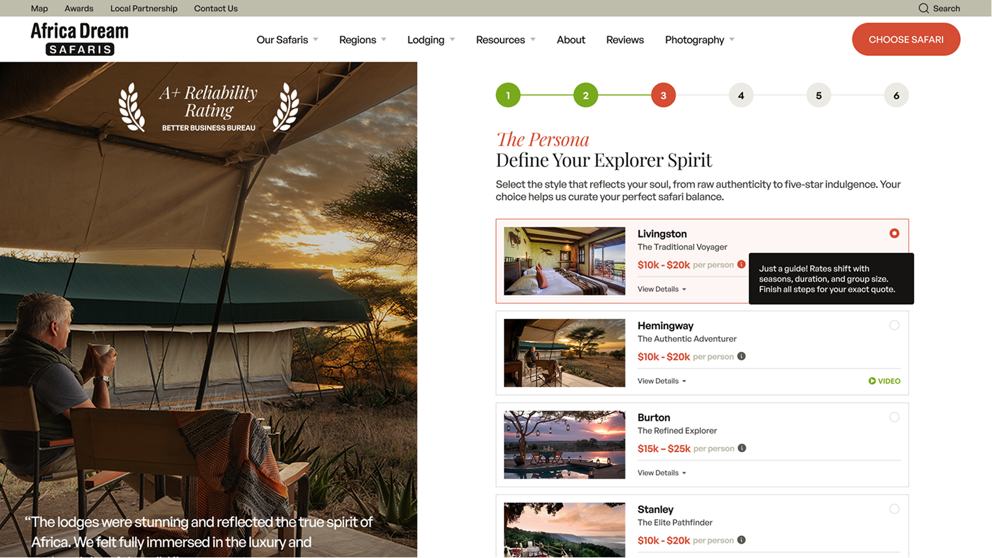Click the info icon beside Hemingway's price
The height and width of the screenshot is (558, 992).
click(x=742, y=356)
